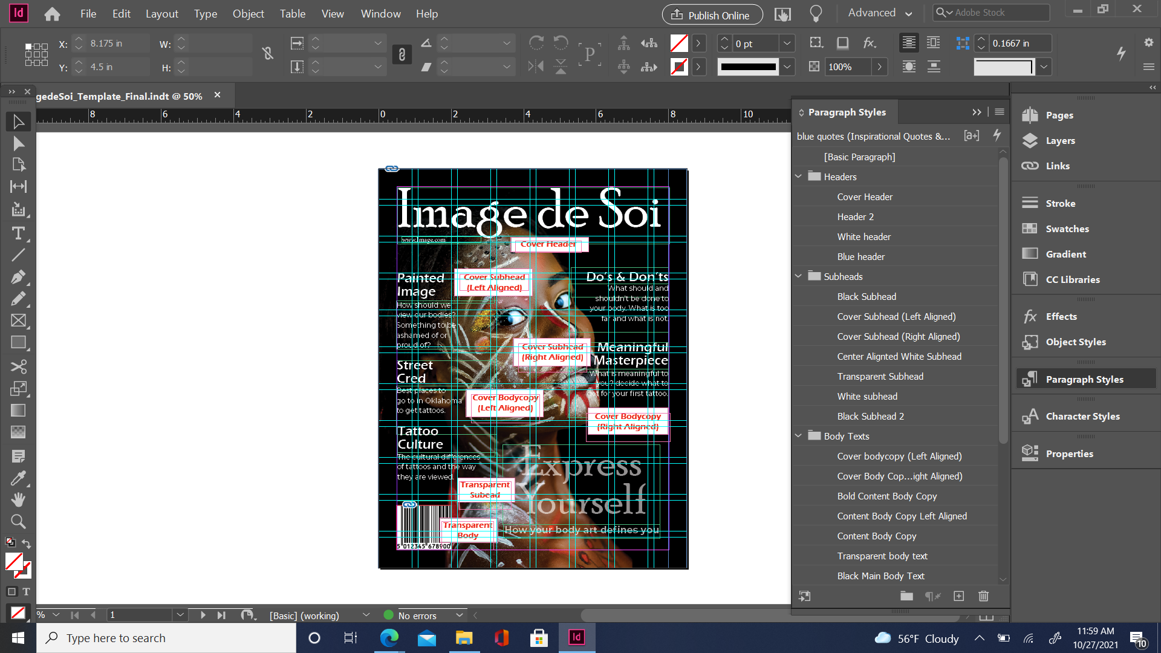Select the Zoom tool
Image resolution: width=1161 pixels, height=653 pixels.
click(x=18, y=521)
